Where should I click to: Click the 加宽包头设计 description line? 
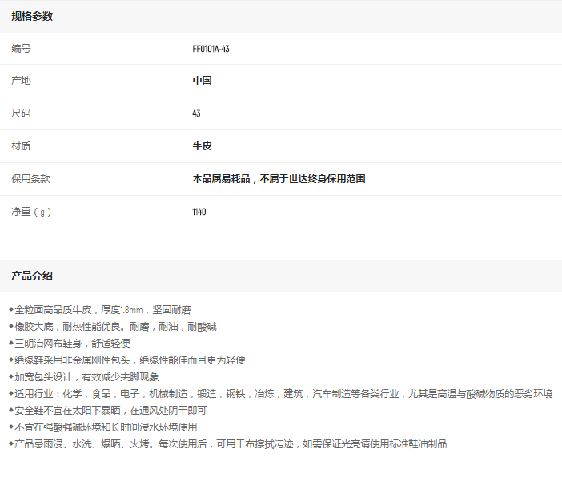[86, 376]
